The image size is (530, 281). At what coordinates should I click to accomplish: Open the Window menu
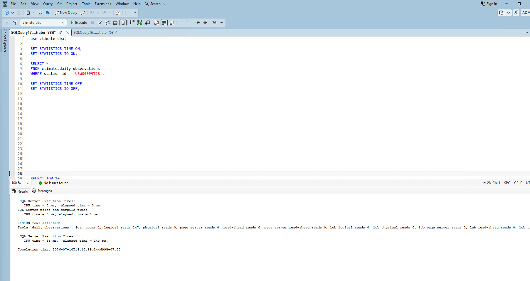click(x=122, y=4)
